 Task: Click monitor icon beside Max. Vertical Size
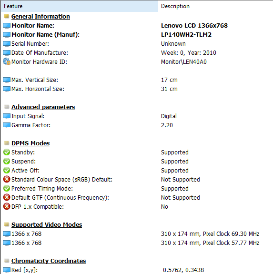7,80
